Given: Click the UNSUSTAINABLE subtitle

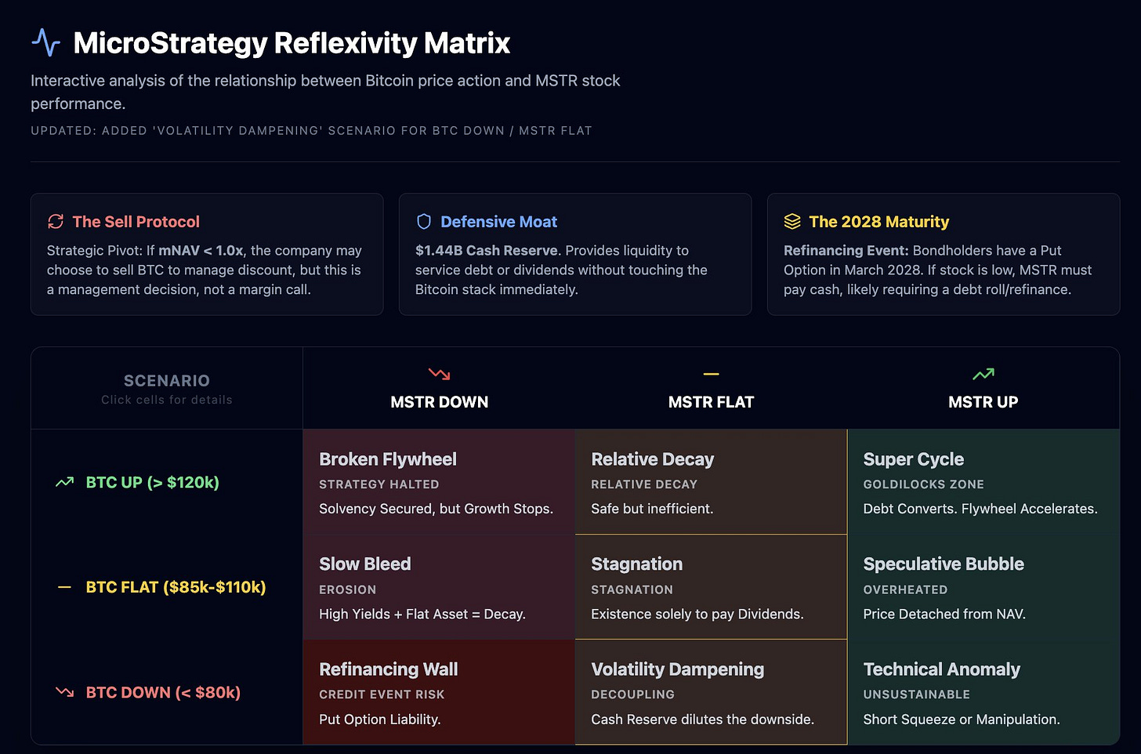Looking at the screenshot, I should (x=916, y=694).
